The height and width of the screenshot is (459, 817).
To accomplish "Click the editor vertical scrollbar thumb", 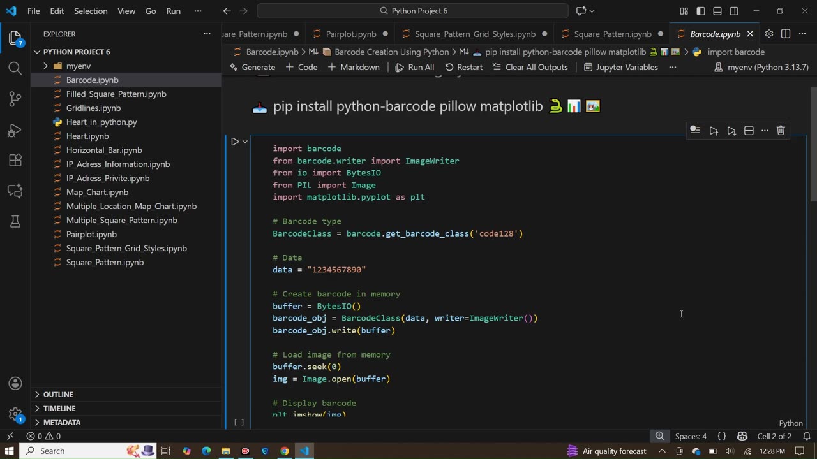I will pos(813,143).
